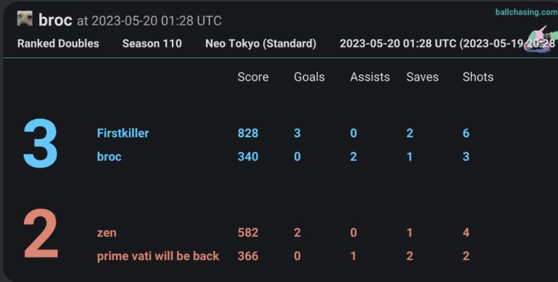Open broc player link on blue team
The height and width of the screenshot is (282, 558).
tap(109, 157)
